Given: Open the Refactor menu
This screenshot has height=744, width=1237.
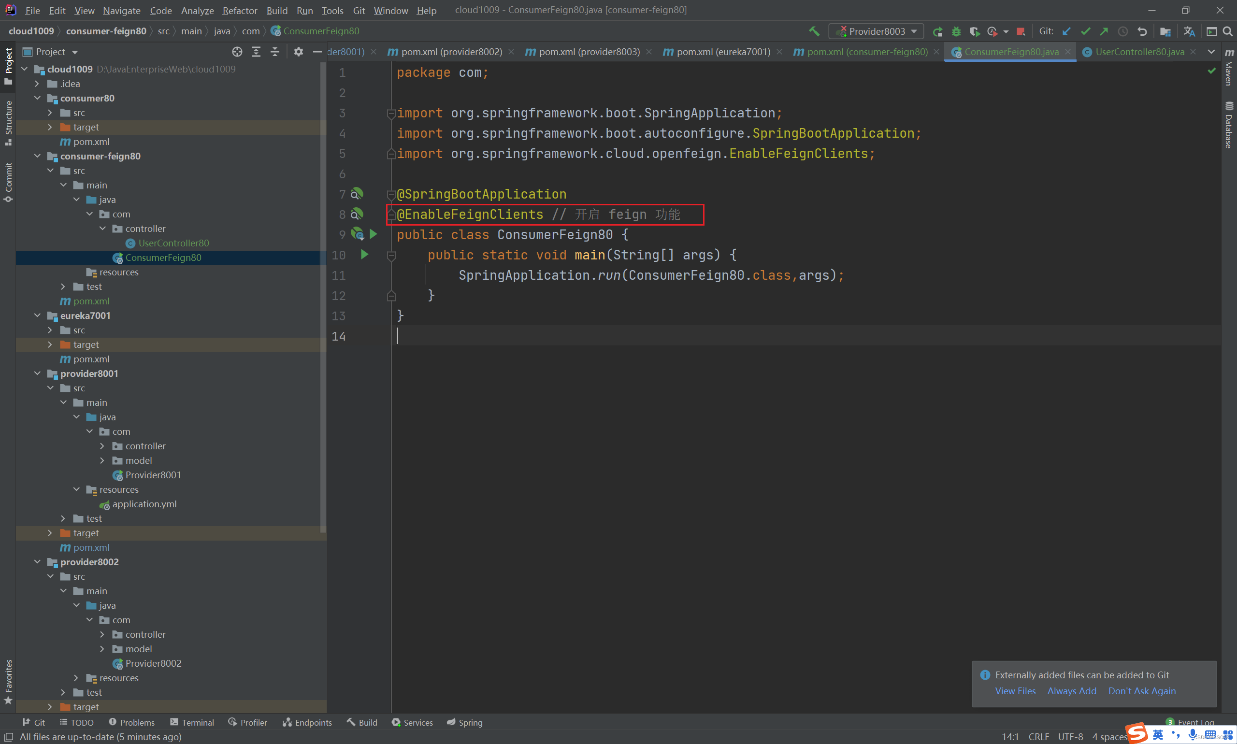Looking at the screenshot, I should 240,10.
